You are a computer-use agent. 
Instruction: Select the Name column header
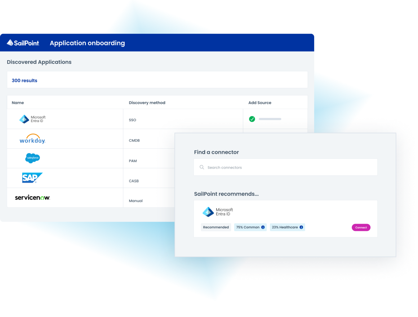click(18, 103)
